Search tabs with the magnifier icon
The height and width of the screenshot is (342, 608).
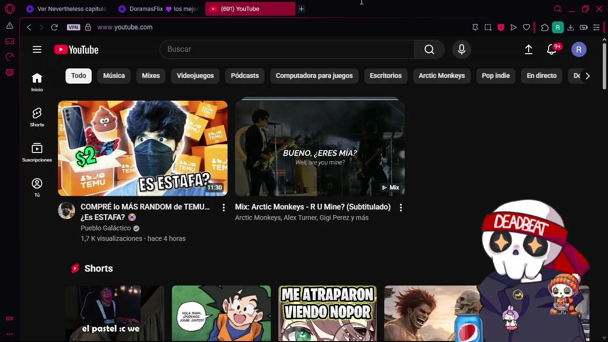click(558, 9)
